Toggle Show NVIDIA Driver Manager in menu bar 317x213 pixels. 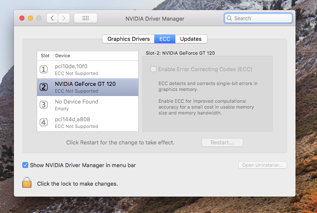[x=25, y=165]
